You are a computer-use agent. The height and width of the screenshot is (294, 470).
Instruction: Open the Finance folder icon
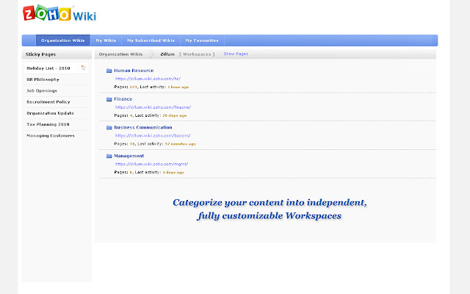click(109, 99)
